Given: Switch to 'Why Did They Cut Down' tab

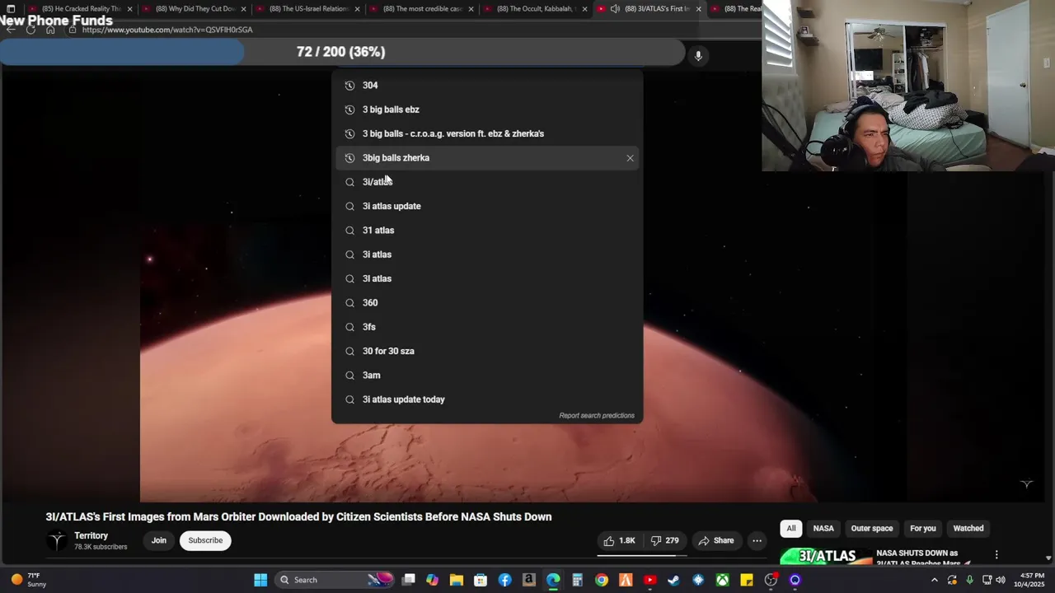Looking at the screenshot, I should point(195,9).
